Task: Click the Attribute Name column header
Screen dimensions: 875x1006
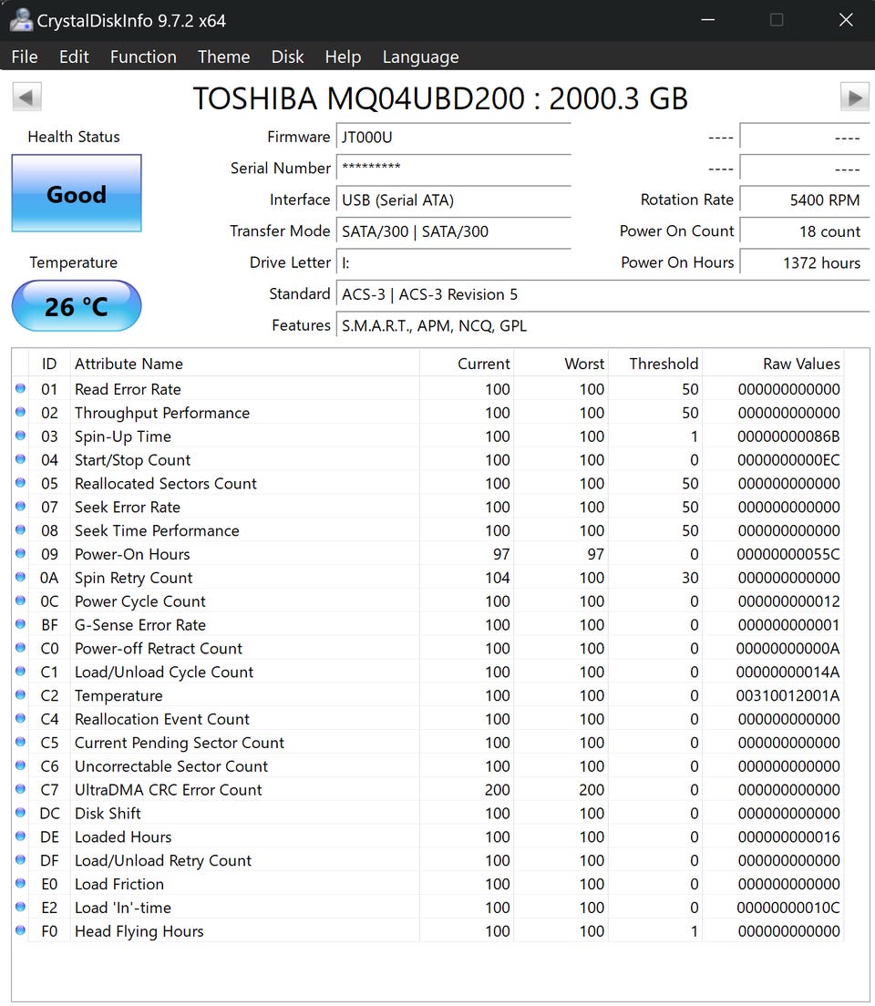Action: 244,364
